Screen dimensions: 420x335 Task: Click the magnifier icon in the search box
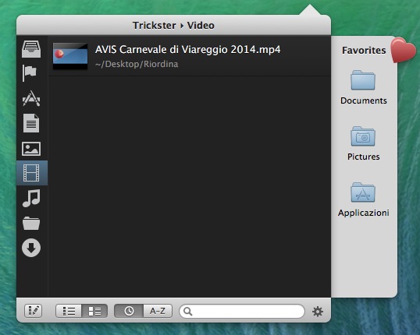click(x=188, y=311)
